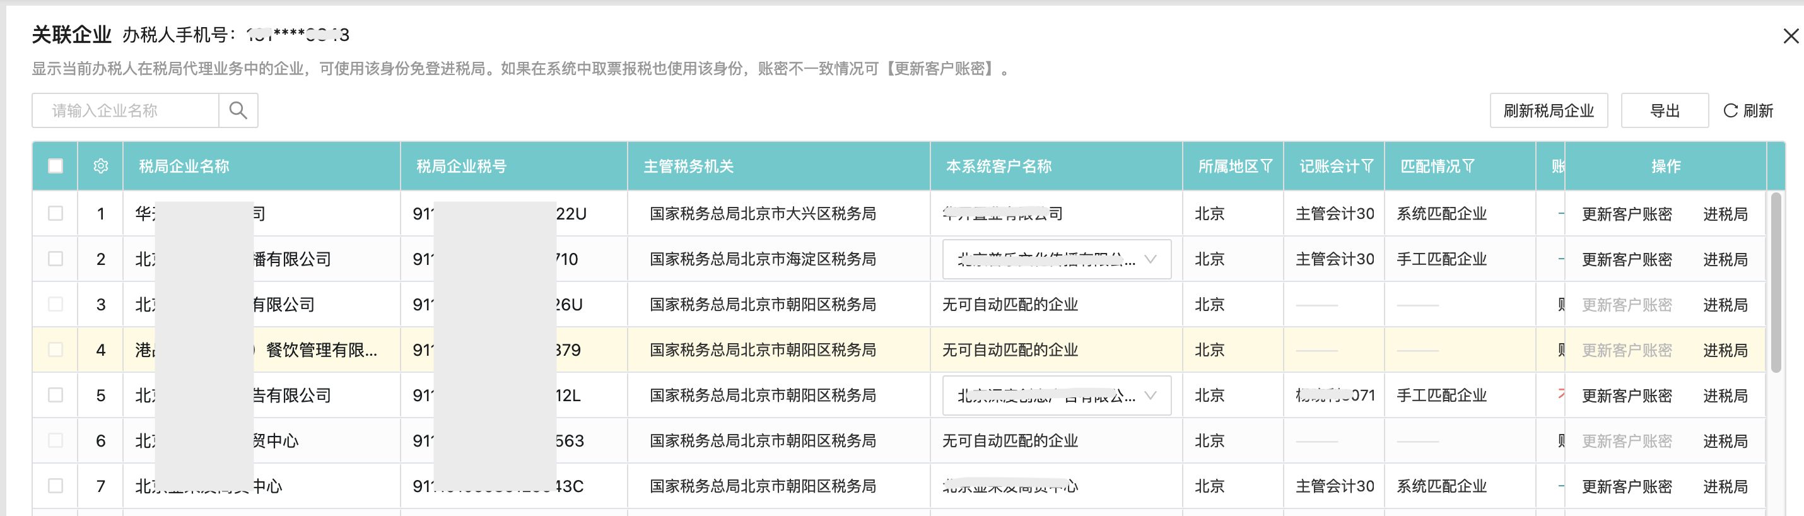
Task: Click filter icon on 记账会计 column
Action: [x=1367, y=166]
